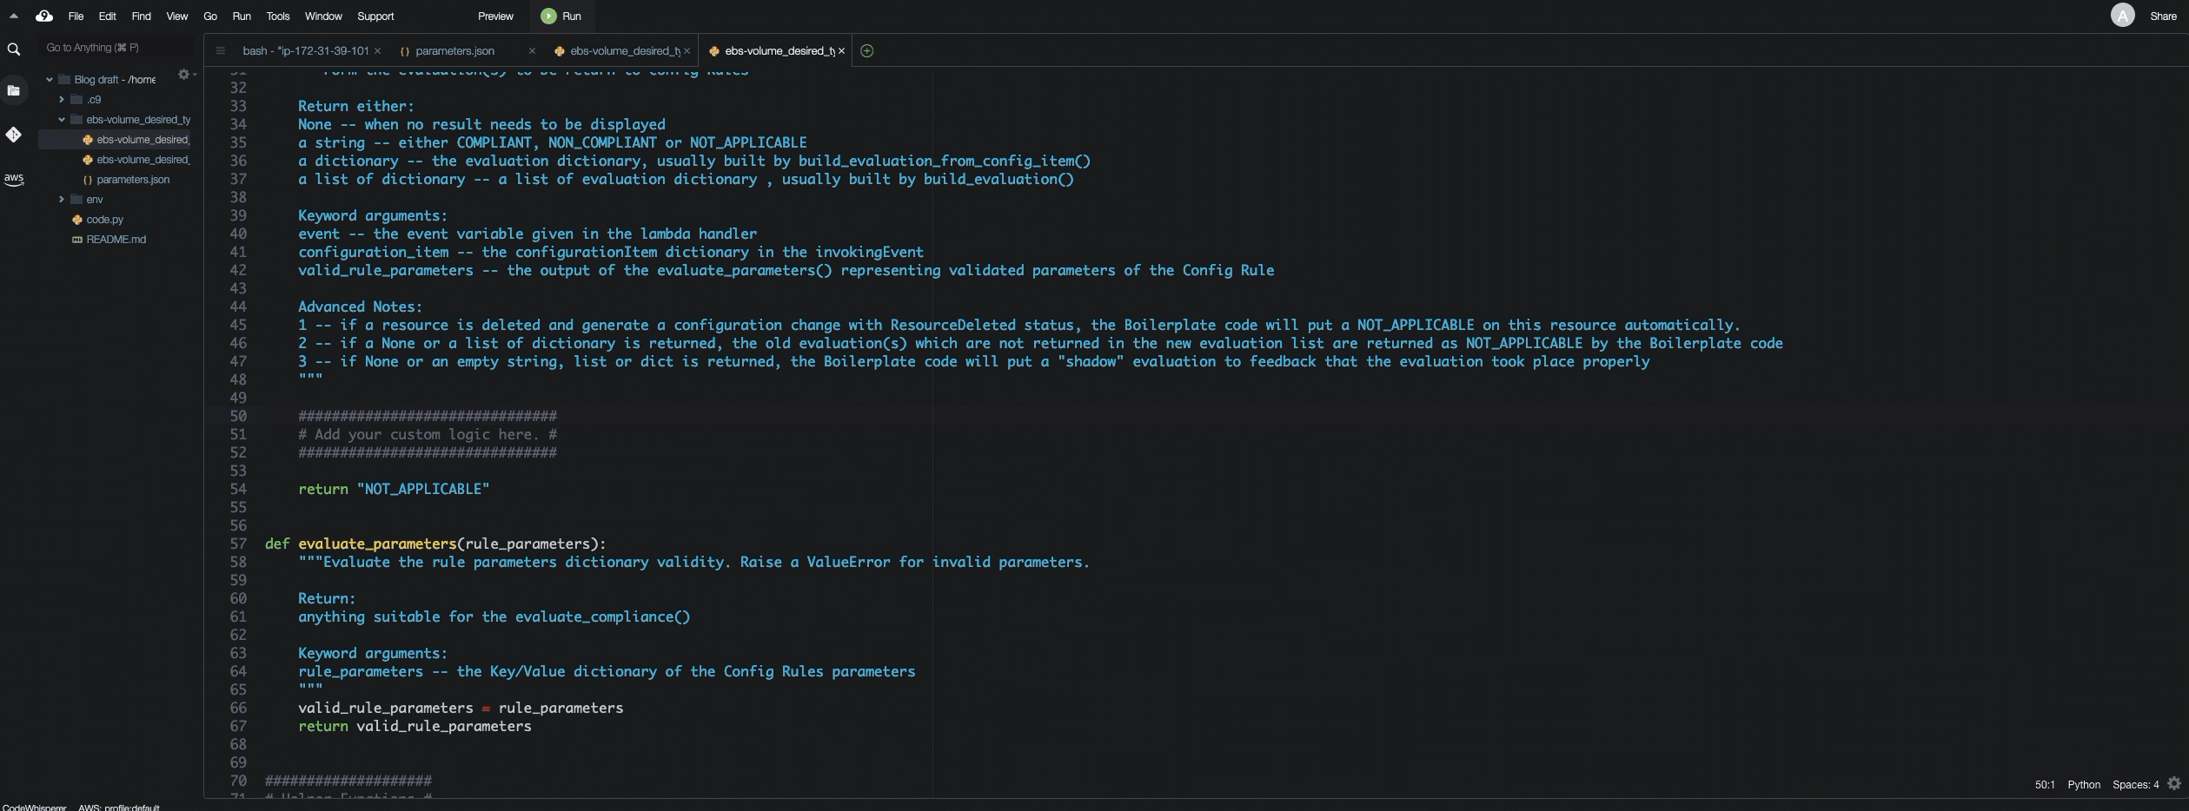Collapse the Blog draft folder
Screen dimensions: 2189x811
pyautogui.click(x=50, y=79)
